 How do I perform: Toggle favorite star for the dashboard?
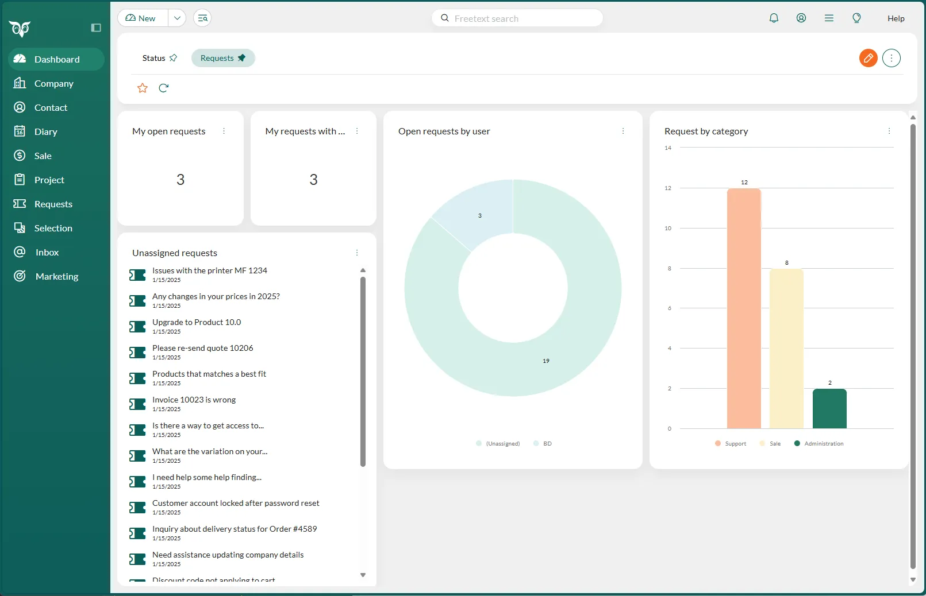pyautogui.click(x=143, y=88)
